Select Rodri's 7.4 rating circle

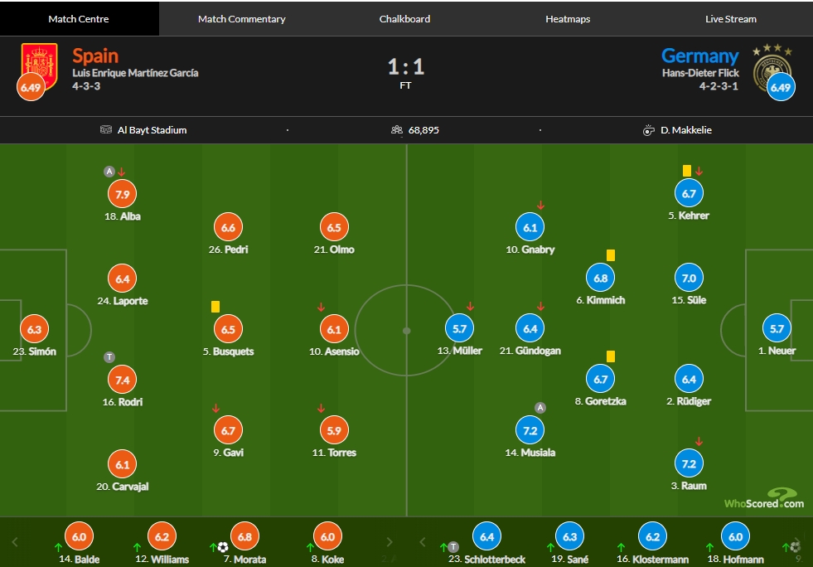[123, 380]
